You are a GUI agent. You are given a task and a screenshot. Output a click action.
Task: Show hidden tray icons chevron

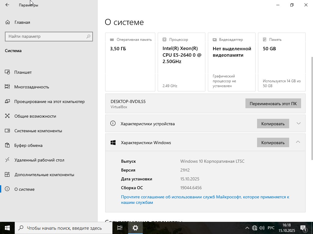(247, 228)
